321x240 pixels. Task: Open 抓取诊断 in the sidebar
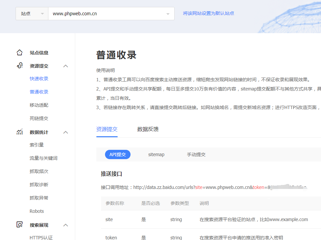pyautogui.click(x=39, y=185)
